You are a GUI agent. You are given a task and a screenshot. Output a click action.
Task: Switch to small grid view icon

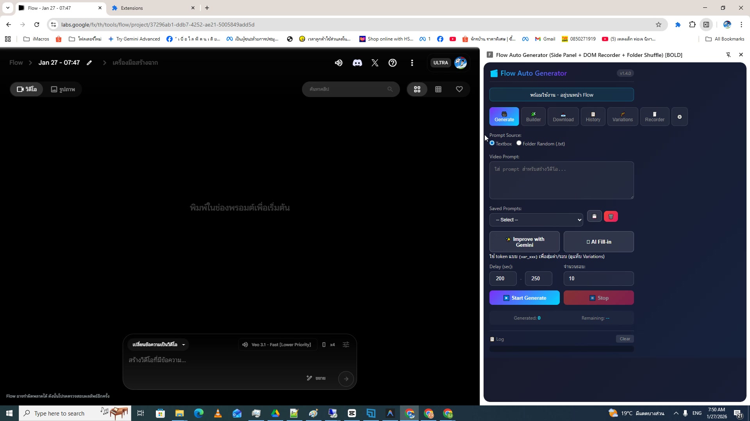438,89
